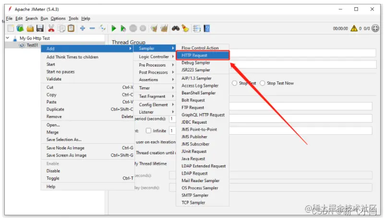Click the Clear All results icon
Image resolution: width=384 pixels, height=220 pixels.
164,28
